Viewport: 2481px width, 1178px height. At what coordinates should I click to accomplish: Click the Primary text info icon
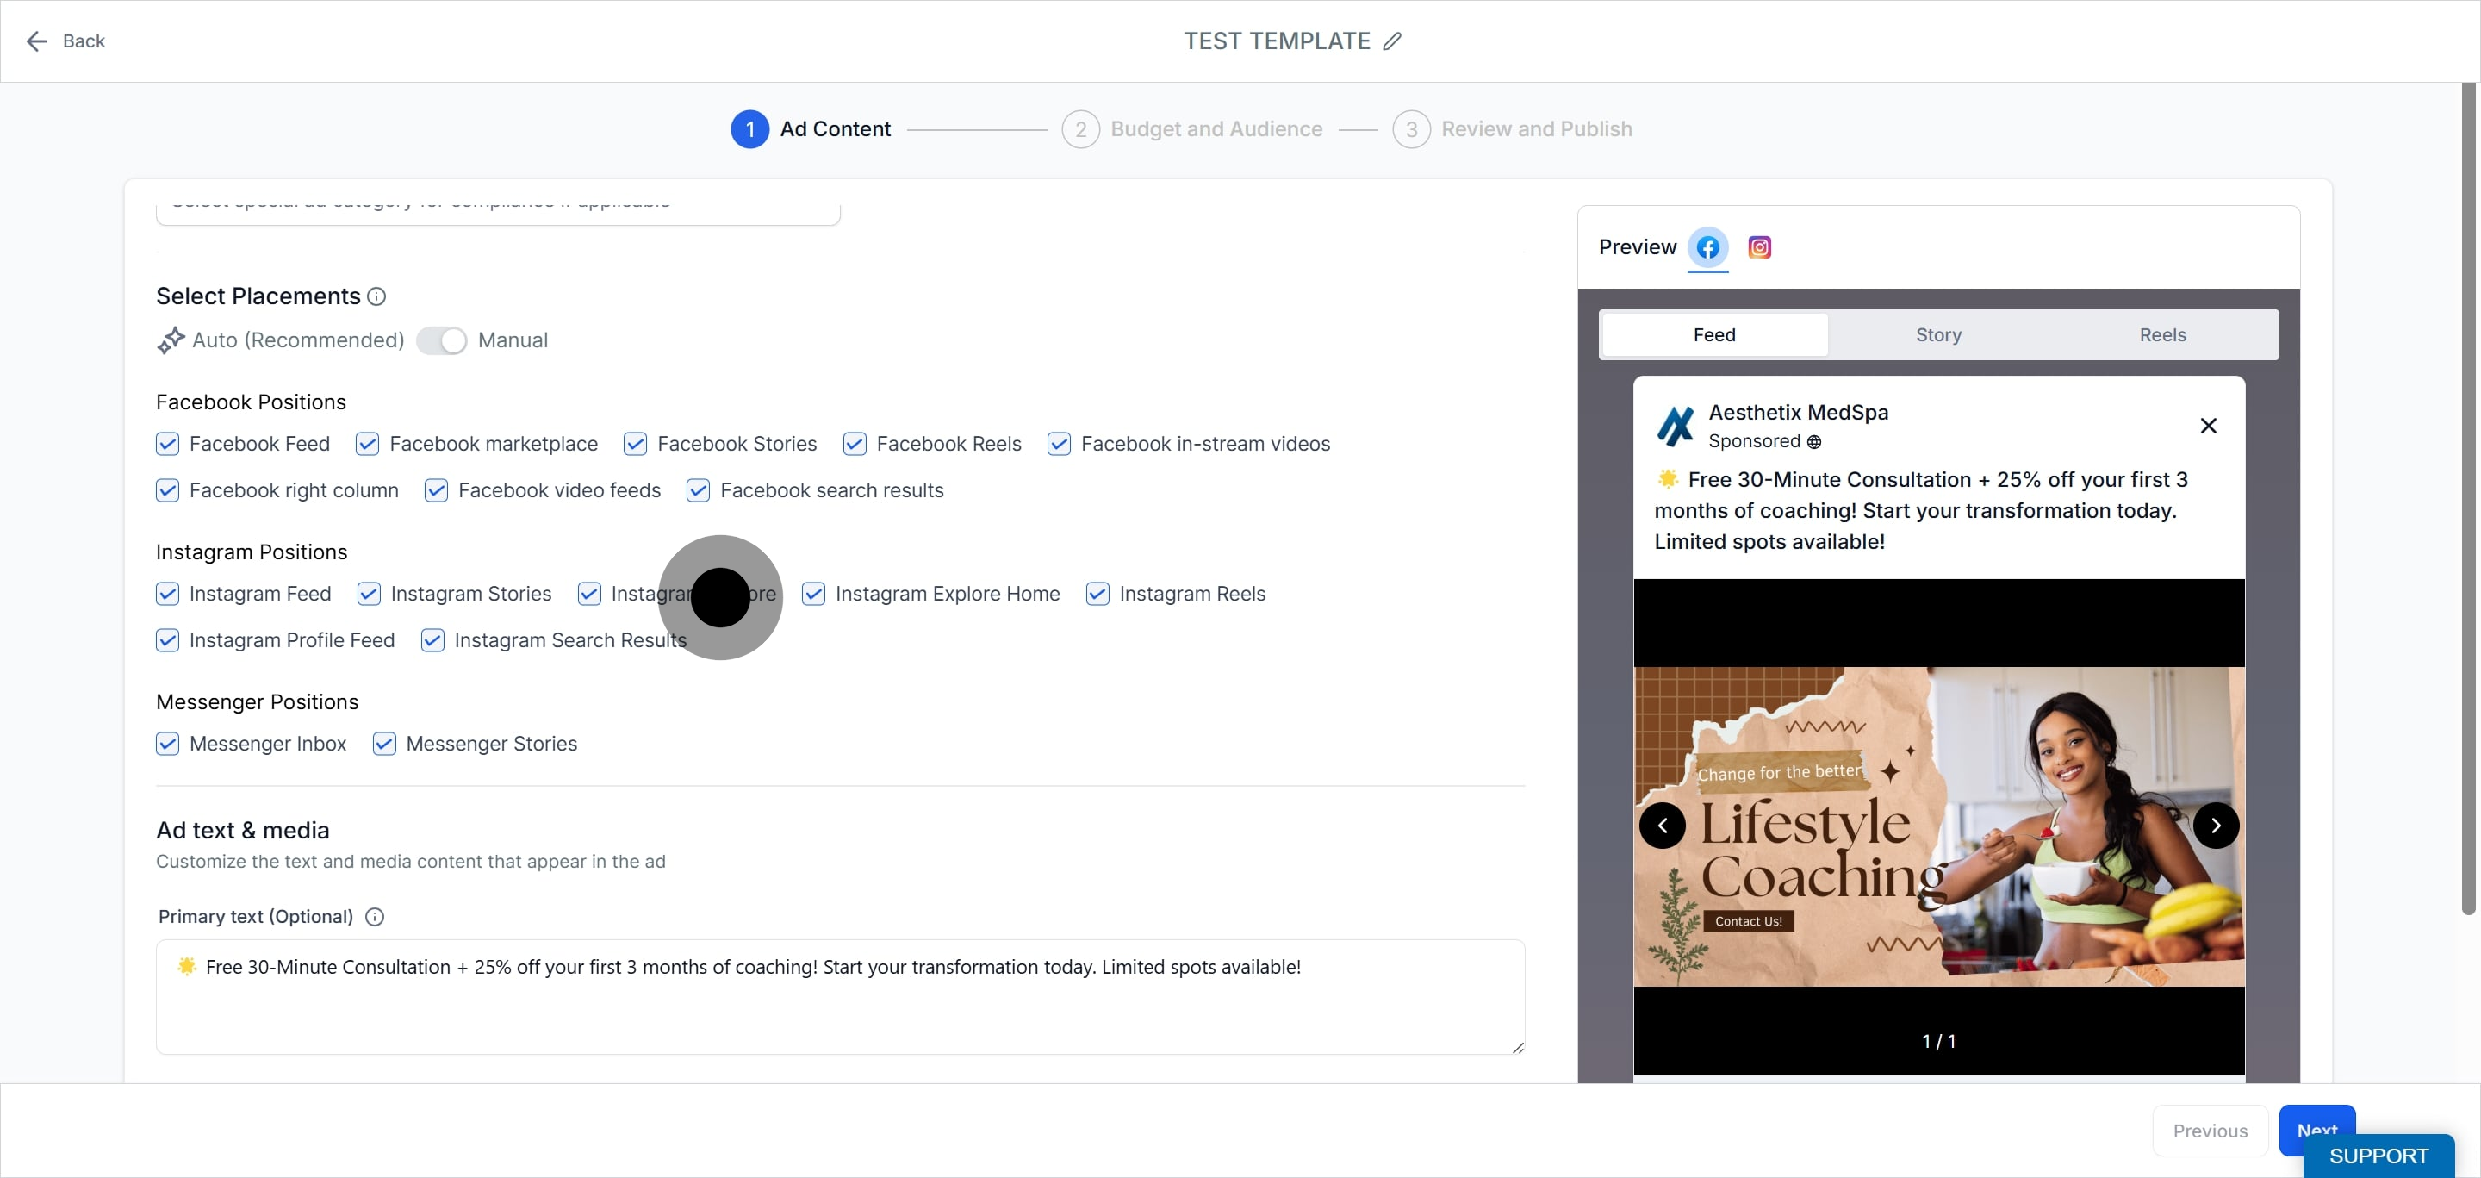375,917
